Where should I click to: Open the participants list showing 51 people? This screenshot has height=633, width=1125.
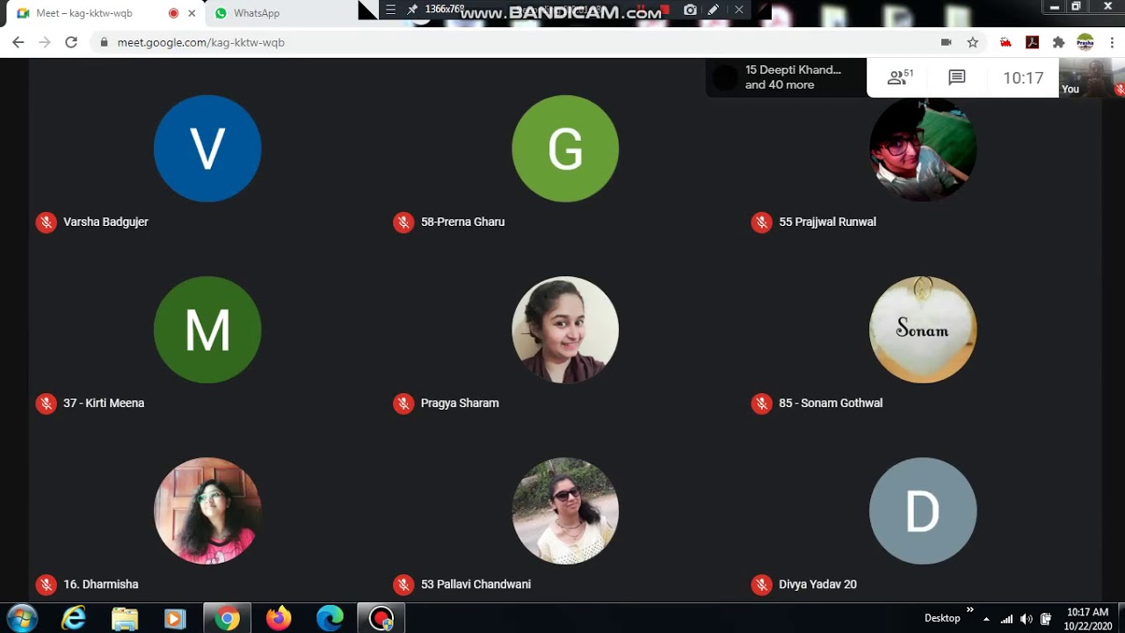click(900, 78)
